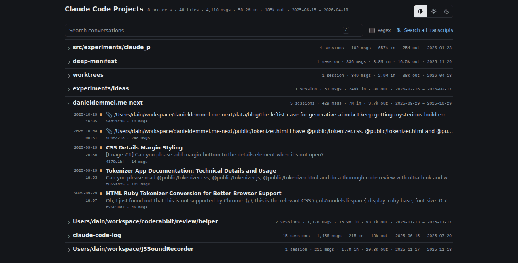Click the 2025-09-29 18:07 timestamp
518x263 pixels.
coord(85,197)
